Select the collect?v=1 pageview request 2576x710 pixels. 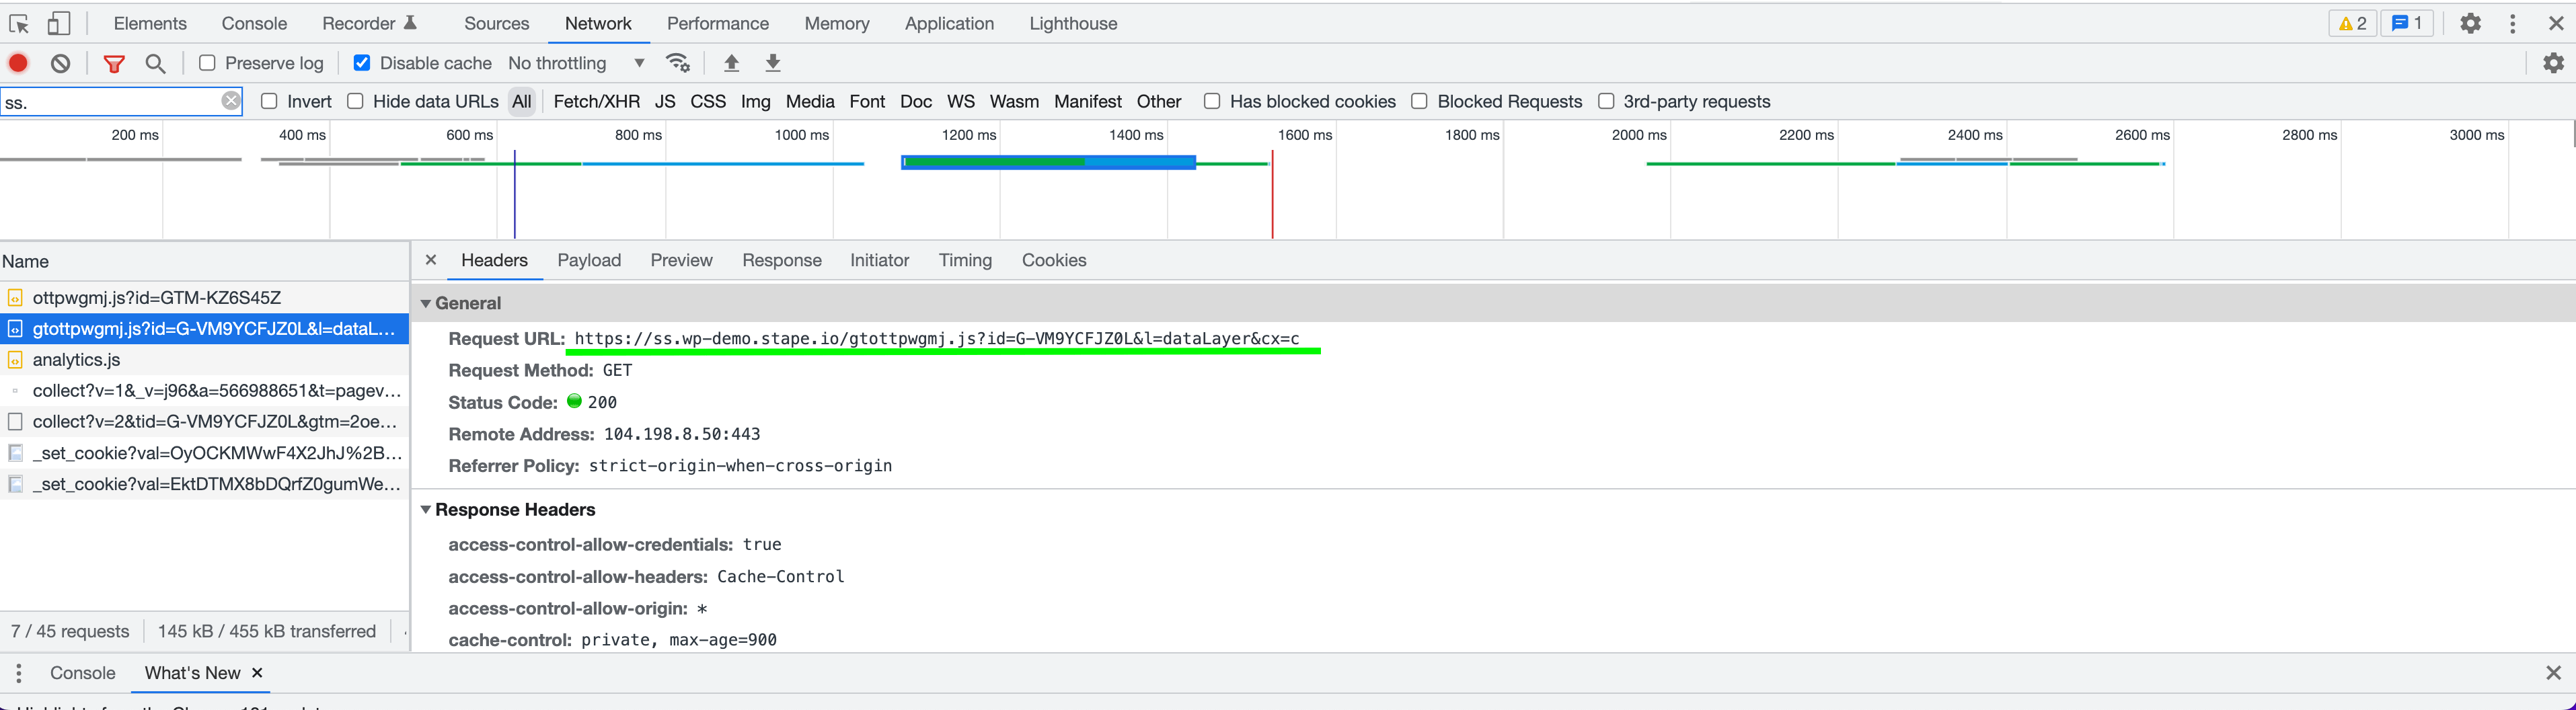coord(204,390)
